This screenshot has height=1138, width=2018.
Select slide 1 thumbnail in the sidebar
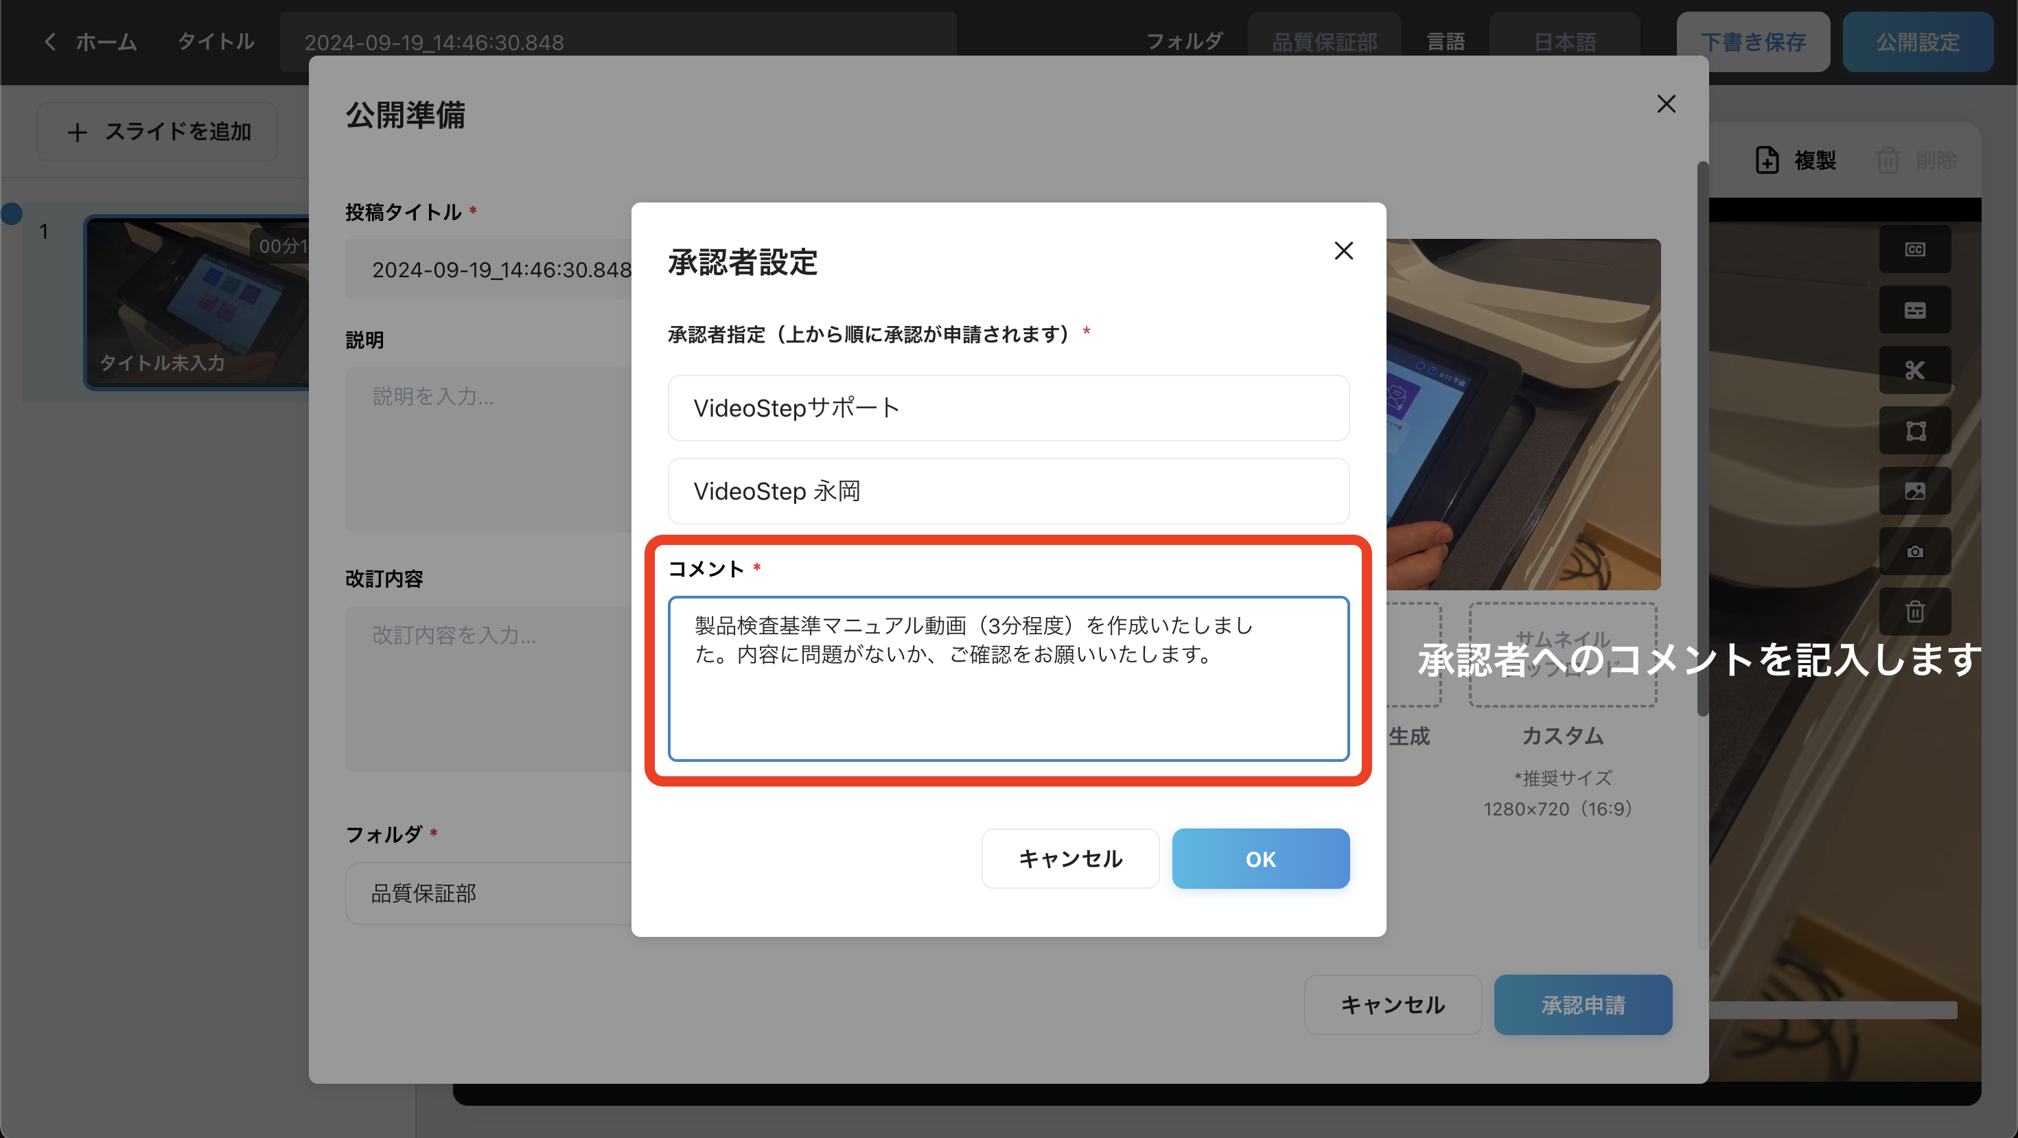click(x=196, y=301)
